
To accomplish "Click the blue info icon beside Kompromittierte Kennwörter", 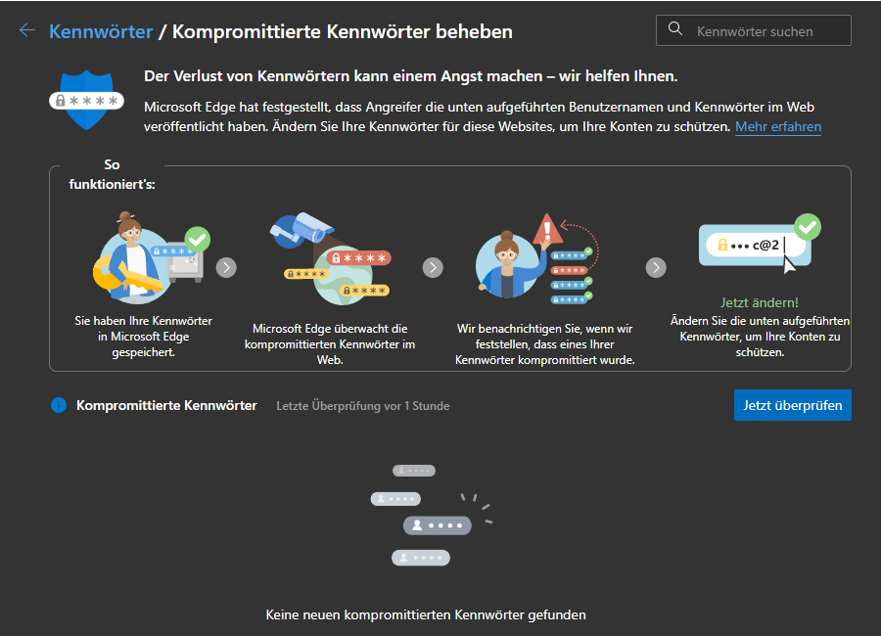I will [x=59, y=405].
